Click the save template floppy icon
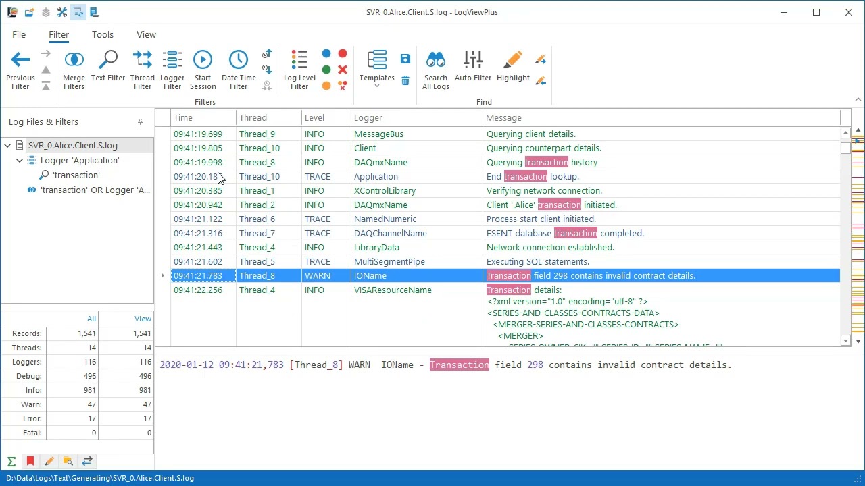Image resolution: width=865 pixels, height=486 pixels. [405, 59]
